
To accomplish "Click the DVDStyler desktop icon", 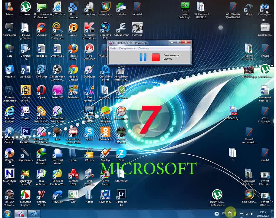I will click(89, 71).
